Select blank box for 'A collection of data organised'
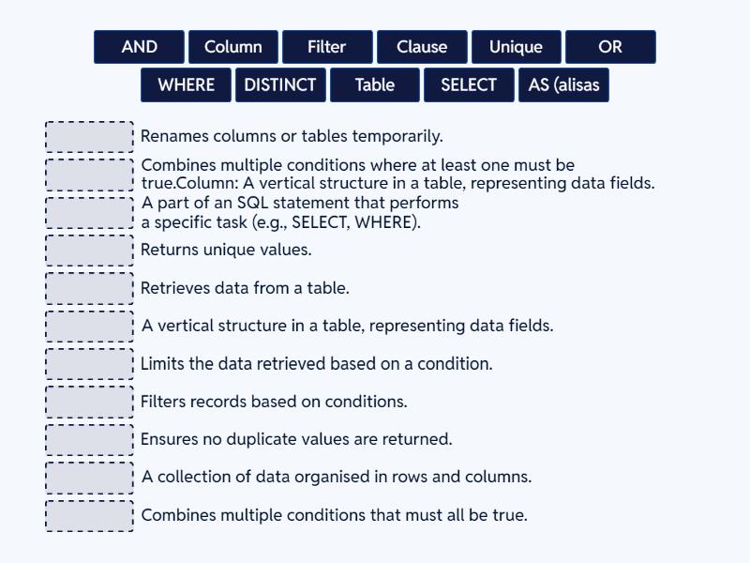Image resolution: width=750 pixels, height=563 pixels. pyautogui.click(x=90, y=478)
